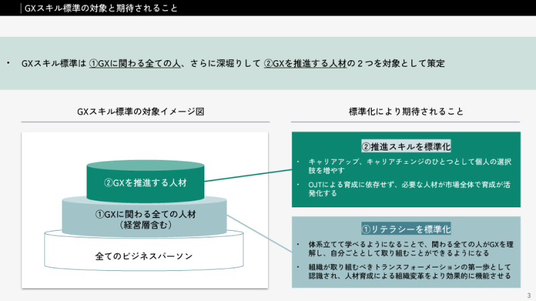Click the （経営層含む） text in the middle cylinder
The width and height of the screenshot is (536, 301).
coord(145,225)
